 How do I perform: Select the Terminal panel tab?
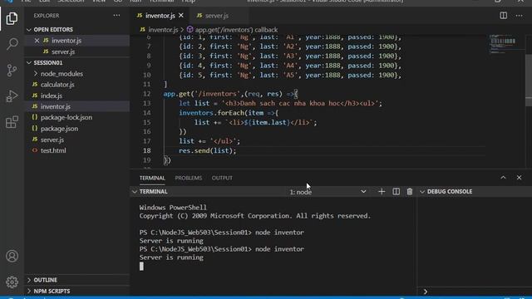tap(152, 178)
